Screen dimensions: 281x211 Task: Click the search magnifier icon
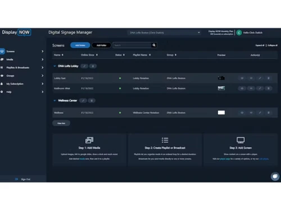[154, 45]
